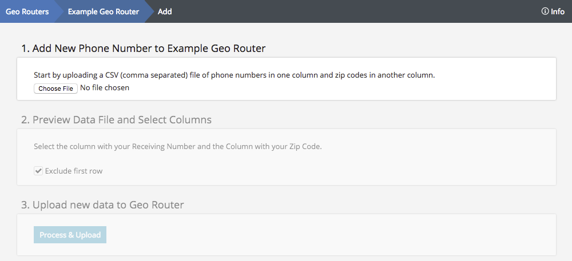Click the CSV upload instruction text
The width and height of the screenshot is (572, 261).
tap(234, 75)
